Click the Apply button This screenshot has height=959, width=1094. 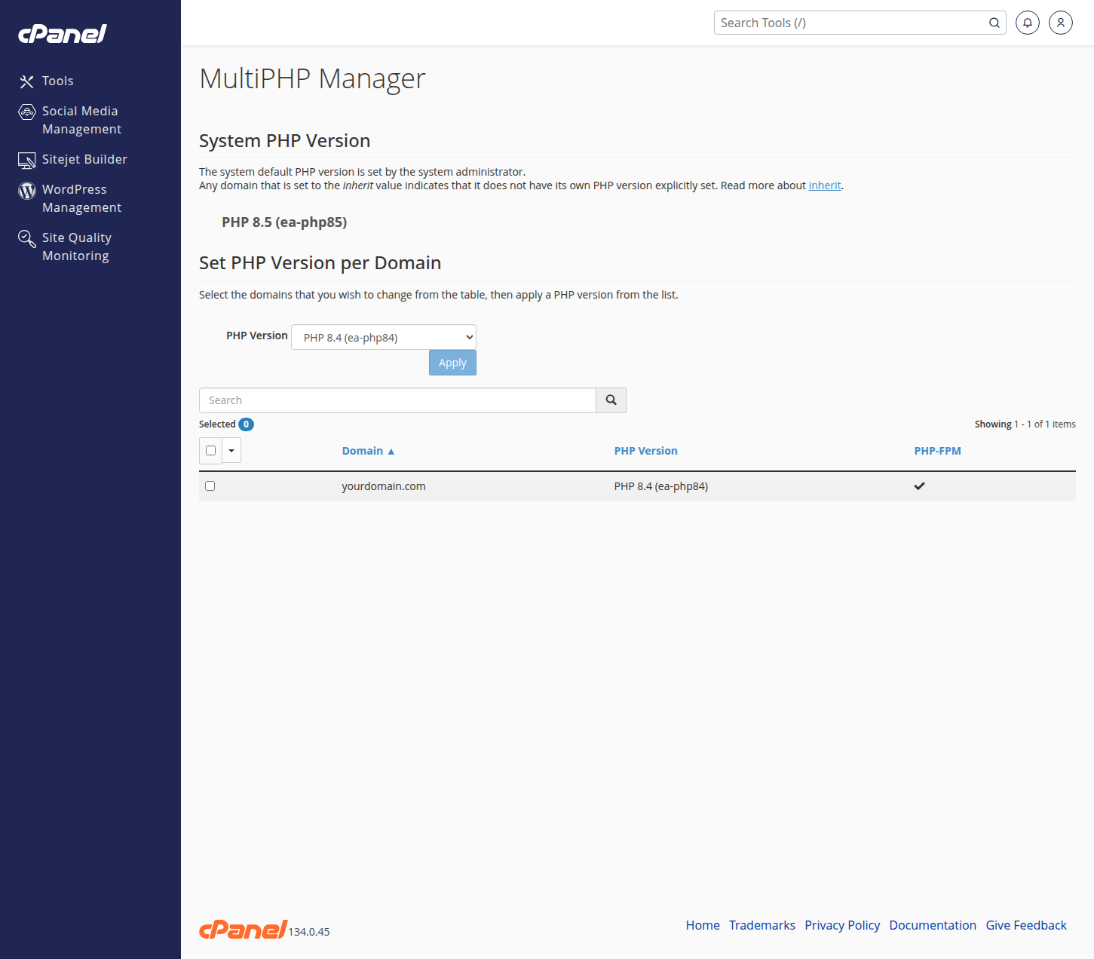click(452, 363)
